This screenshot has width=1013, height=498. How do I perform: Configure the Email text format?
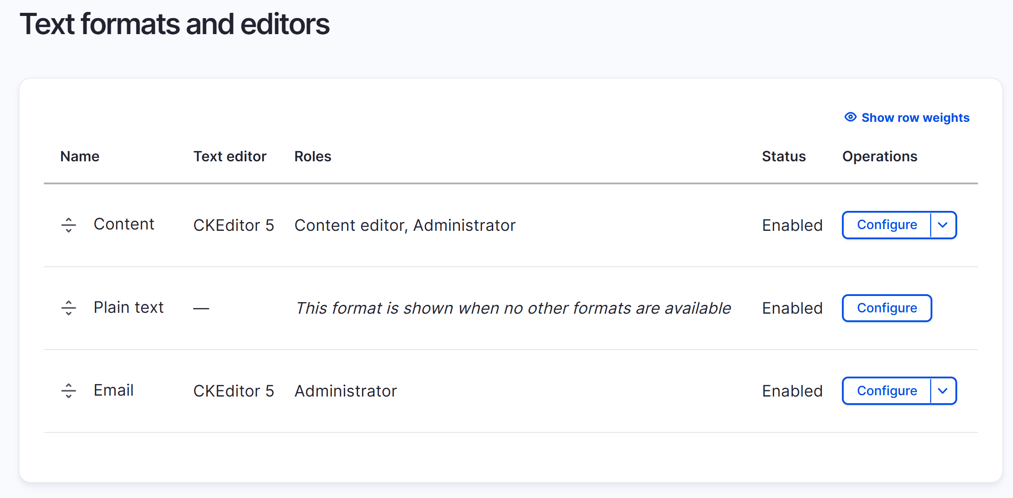click(x=887, y=391)
